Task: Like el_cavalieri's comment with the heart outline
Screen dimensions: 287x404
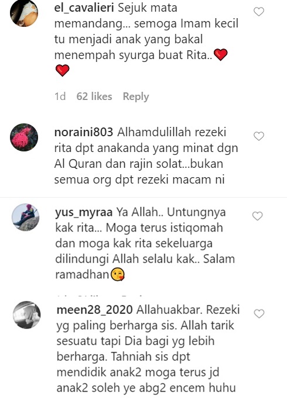Action: (259, 12)
